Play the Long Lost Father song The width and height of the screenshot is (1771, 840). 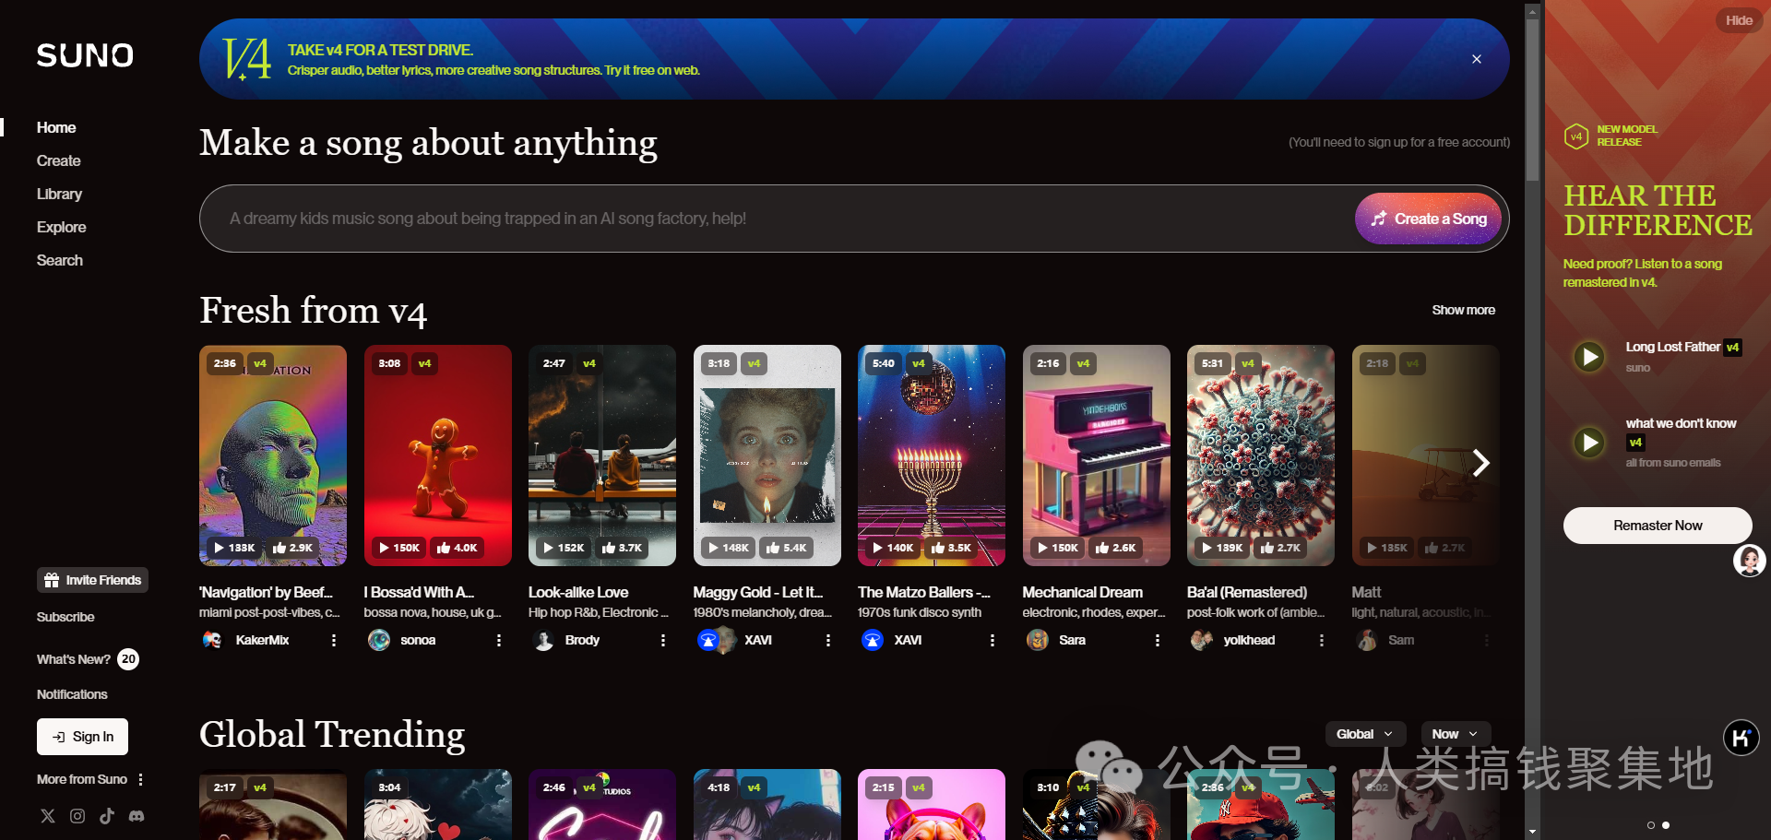click(x=1589, y=357)
